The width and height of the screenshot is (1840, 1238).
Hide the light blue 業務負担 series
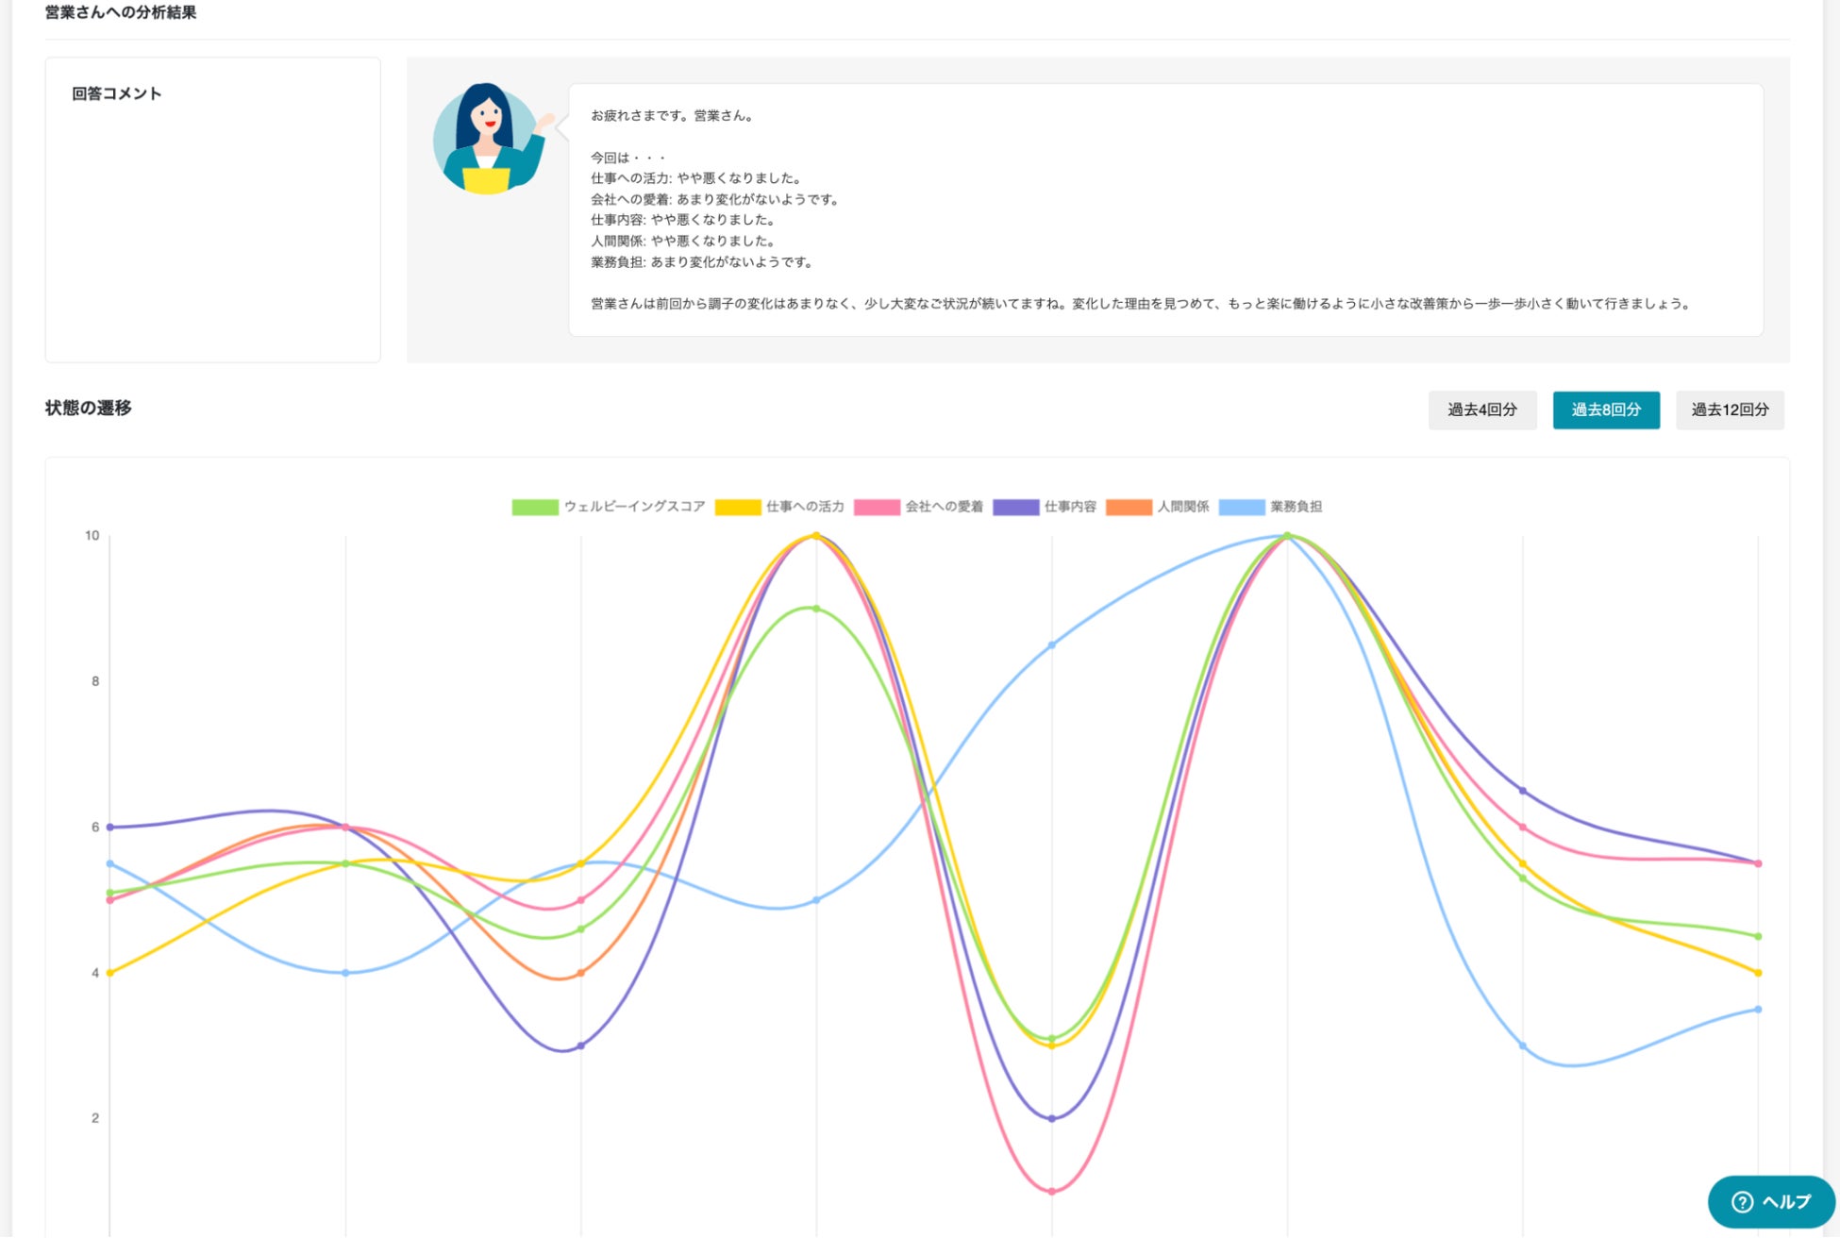click(x=1242, y=507)
